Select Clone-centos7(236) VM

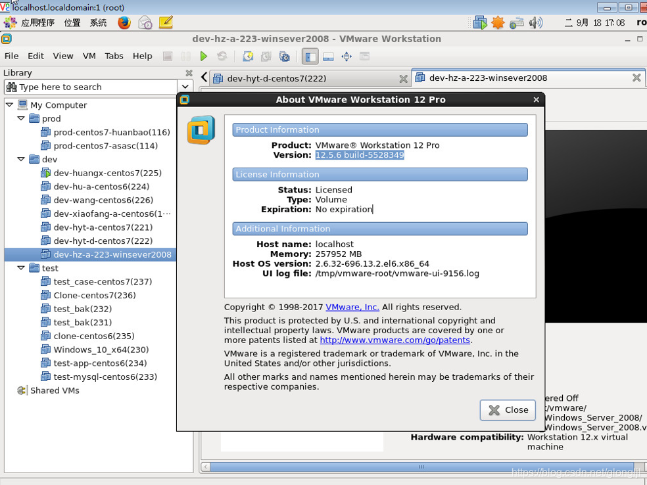95,295
